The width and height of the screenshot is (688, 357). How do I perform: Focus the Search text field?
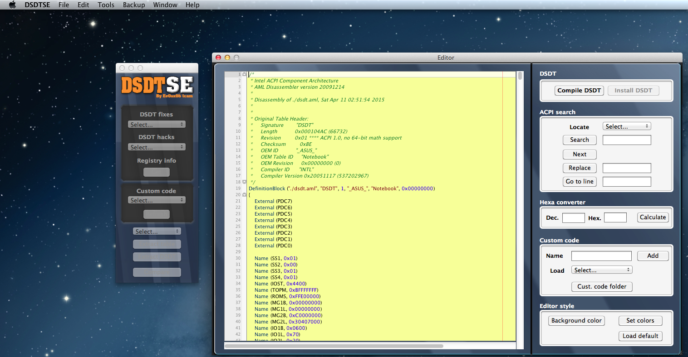[627, 140]
